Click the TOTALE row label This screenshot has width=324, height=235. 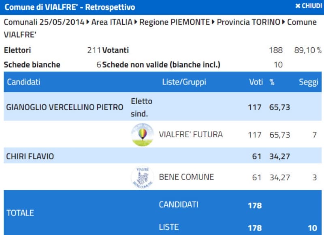point(20,213)
